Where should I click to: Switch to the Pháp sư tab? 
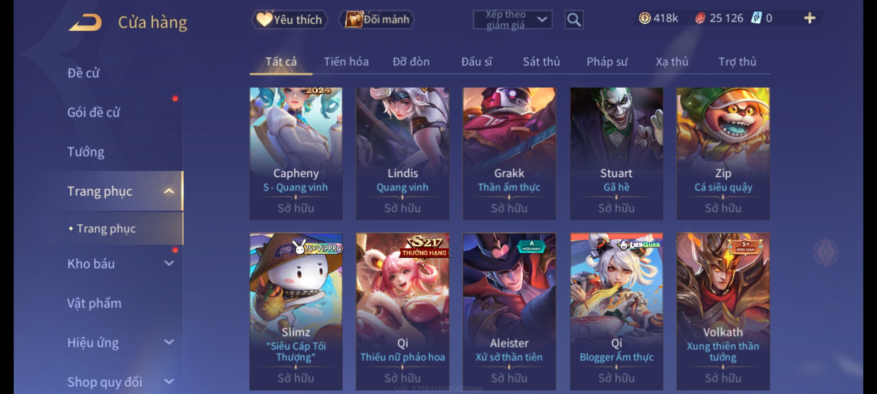pyautogui.click(x=607, y=62)
